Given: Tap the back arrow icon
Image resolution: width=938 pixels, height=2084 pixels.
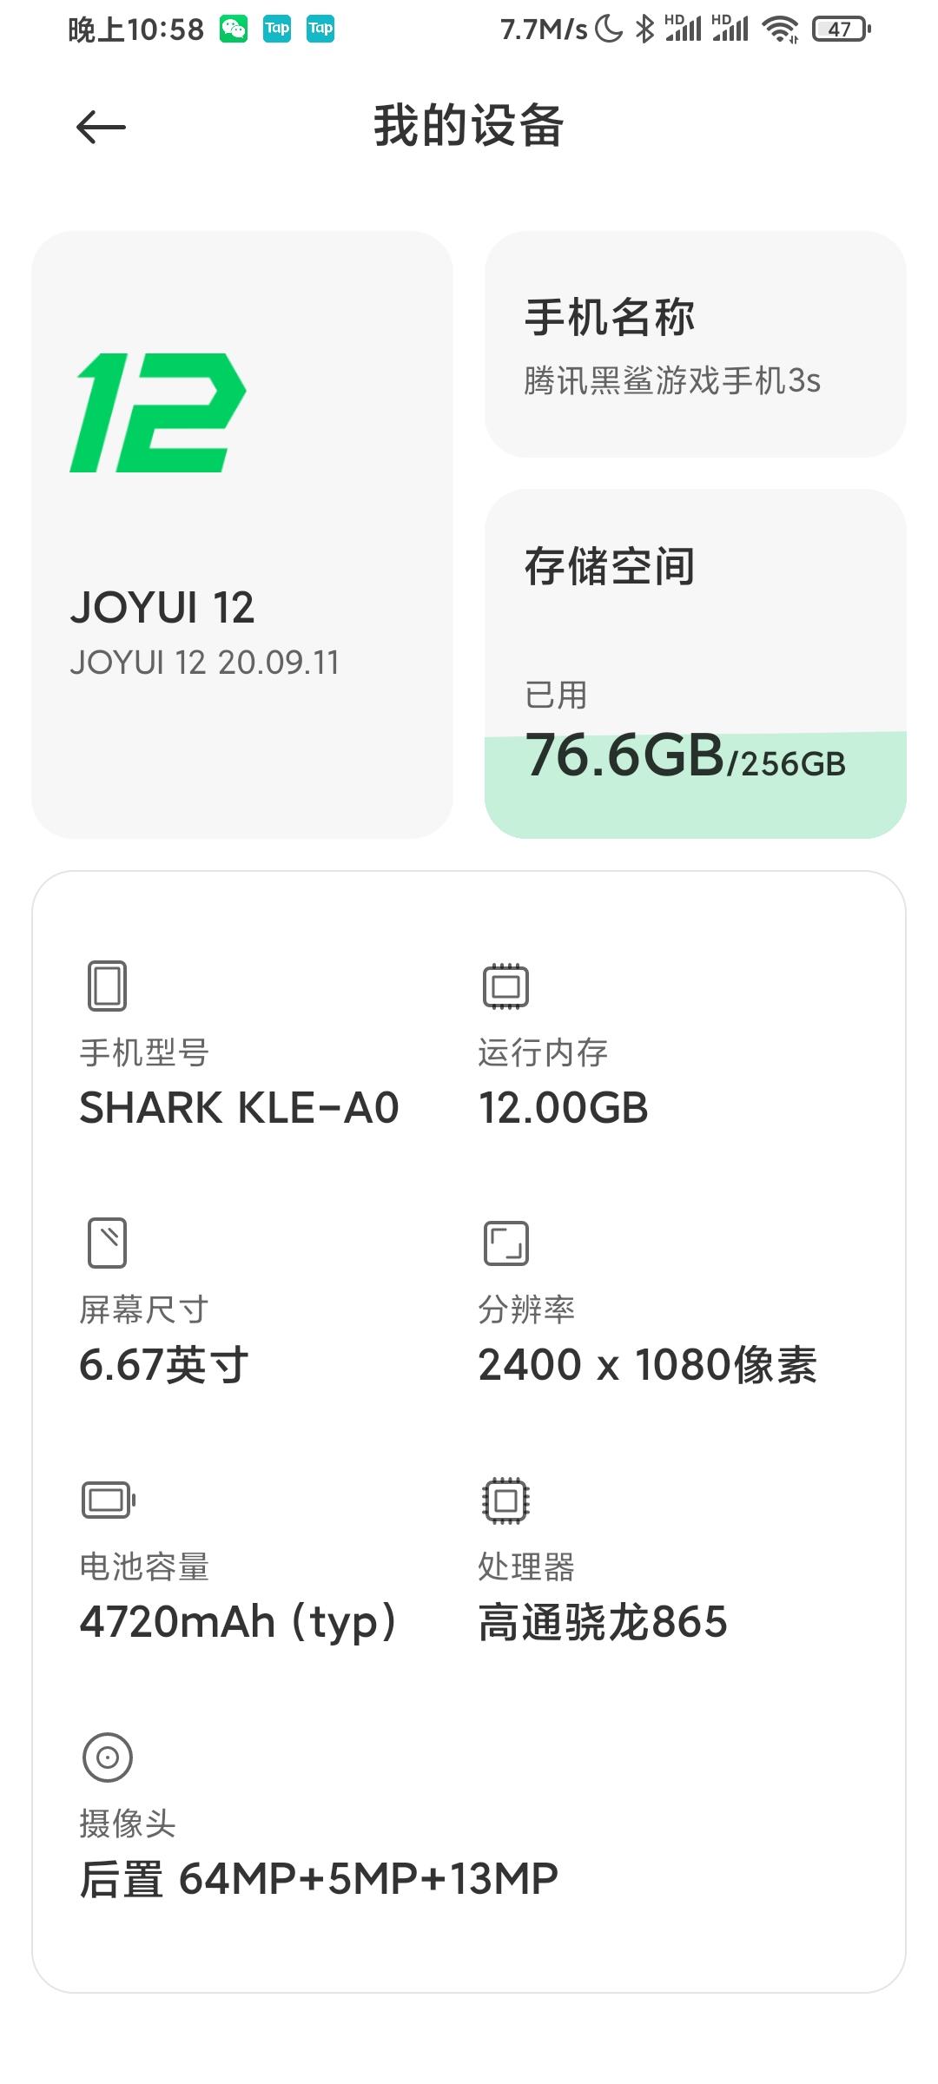Looking at the screenshot, I should coord(101,128).
